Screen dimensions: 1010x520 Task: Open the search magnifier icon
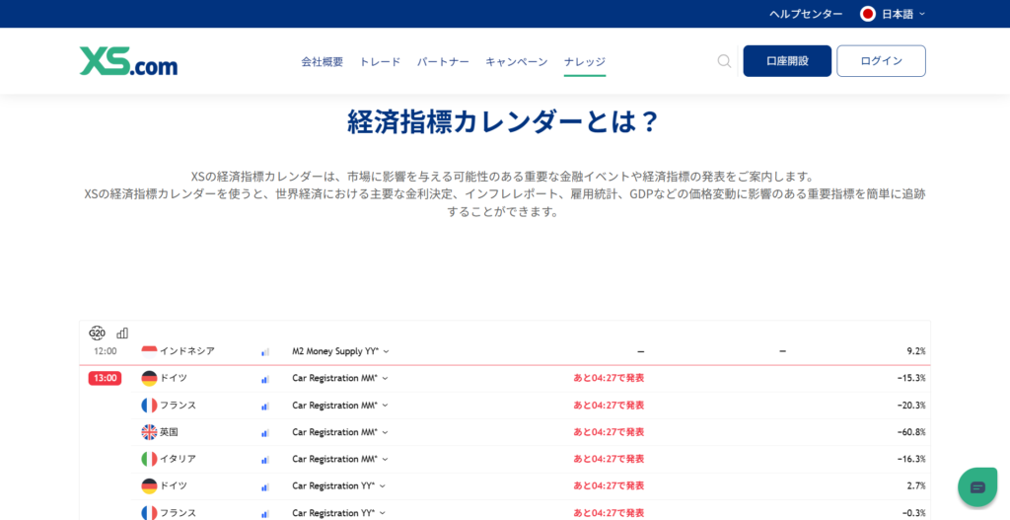coord(725,61)
